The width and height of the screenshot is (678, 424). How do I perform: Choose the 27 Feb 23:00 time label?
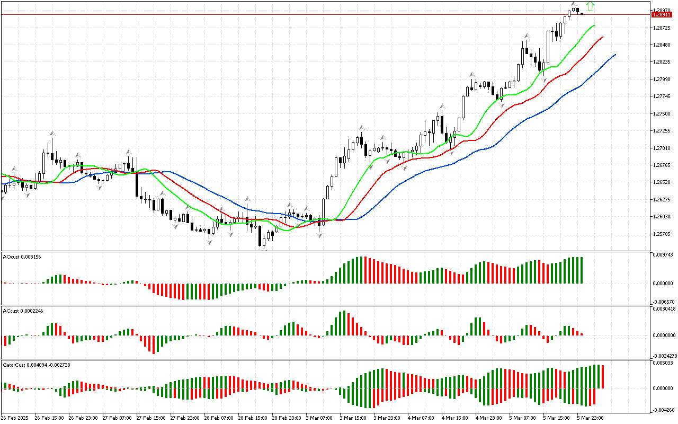coord(184,418)
